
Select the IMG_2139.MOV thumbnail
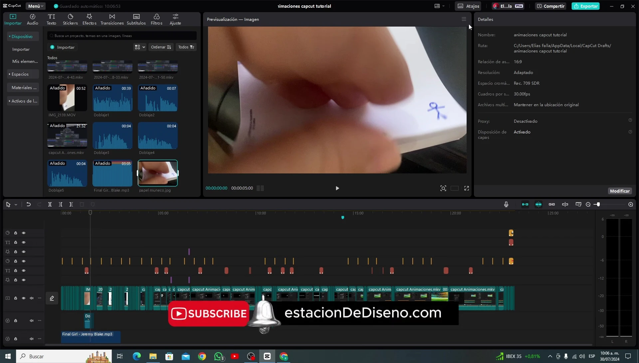[x=67, y=98]
